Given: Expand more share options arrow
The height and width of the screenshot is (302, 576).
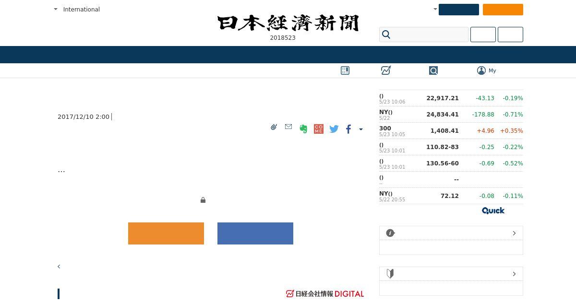Looking at the screenshot, I should 361,129.
